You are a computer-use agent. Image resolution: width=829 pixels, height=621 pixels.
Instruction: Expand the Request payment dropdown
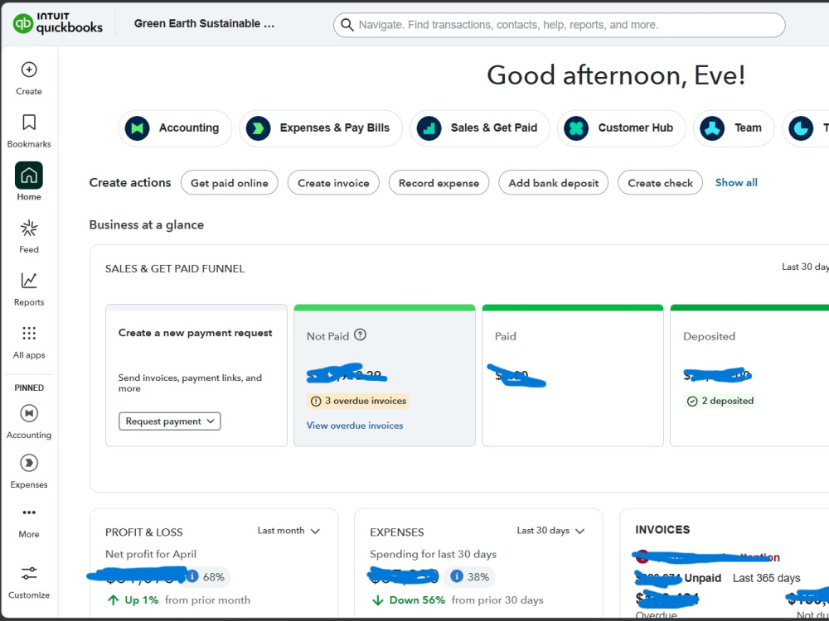(x=170, y=421)
